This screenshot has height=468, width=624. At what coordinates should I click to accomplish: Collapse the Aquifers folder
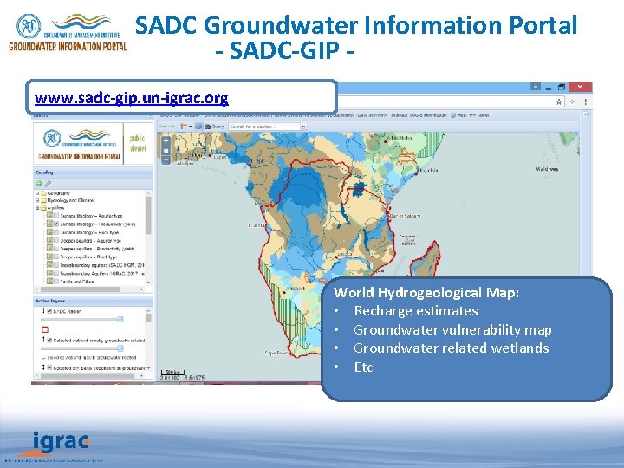tap(37, 208)
